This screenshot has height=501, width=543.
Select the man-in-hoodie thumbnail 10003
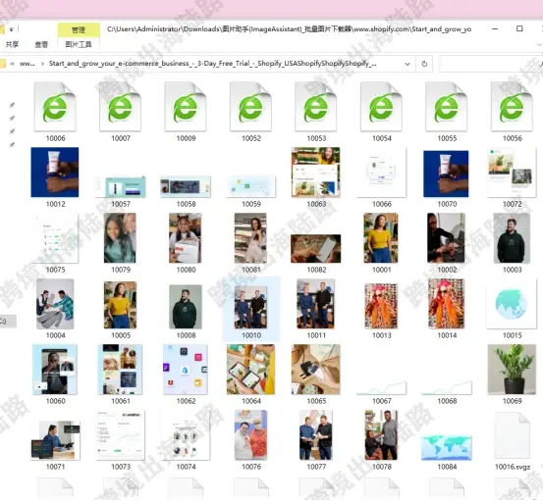tap(512, 238)
